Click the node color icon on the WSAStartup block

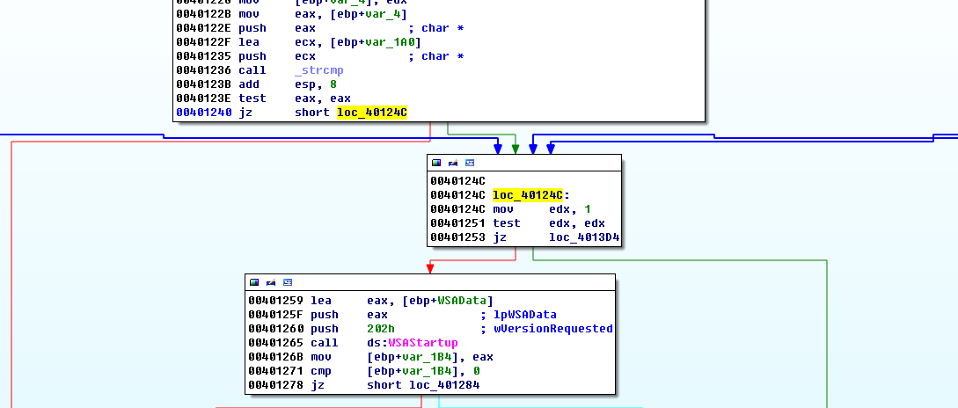[254, 282]
